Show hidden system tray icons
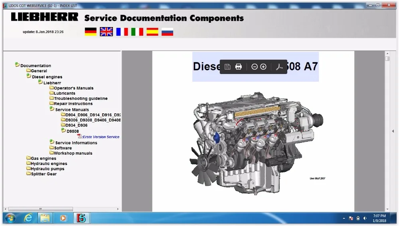Screen dimensions: 399x226 tap(344, 218)
